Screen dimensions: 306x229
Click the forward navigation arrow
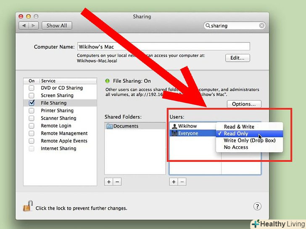coord(34,26)
